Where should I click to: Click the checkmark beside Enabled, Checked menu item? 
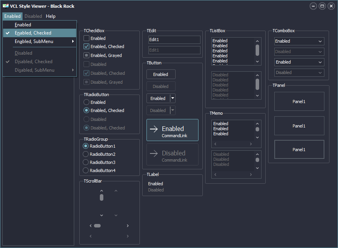click(7, 33)
